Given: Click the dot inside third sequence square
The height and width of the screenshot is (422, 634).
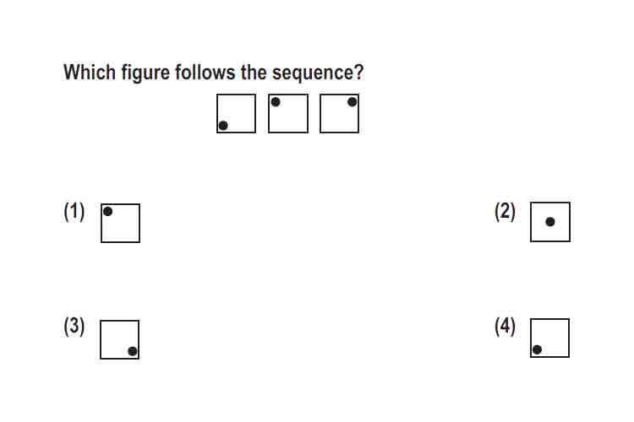Looking at the screenshot, I should click(x=353, y=102).
